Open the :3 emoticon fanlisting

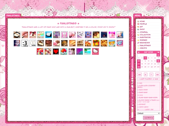click(25, 43)
